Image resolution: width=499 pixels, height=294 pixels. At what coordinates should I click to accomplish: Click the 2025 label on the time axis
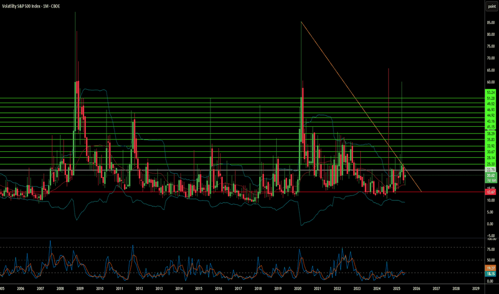397,289
